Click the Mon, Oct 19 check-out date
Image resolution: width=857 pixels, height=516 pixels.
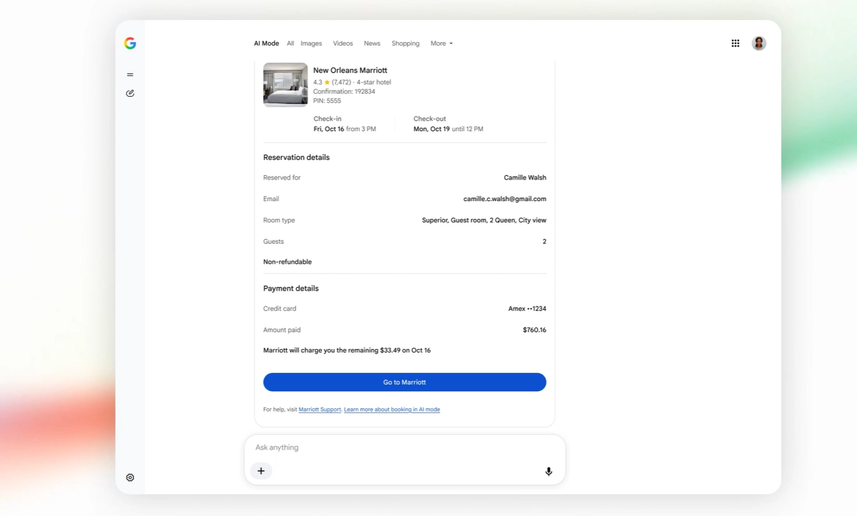click(x=432, y=129)
